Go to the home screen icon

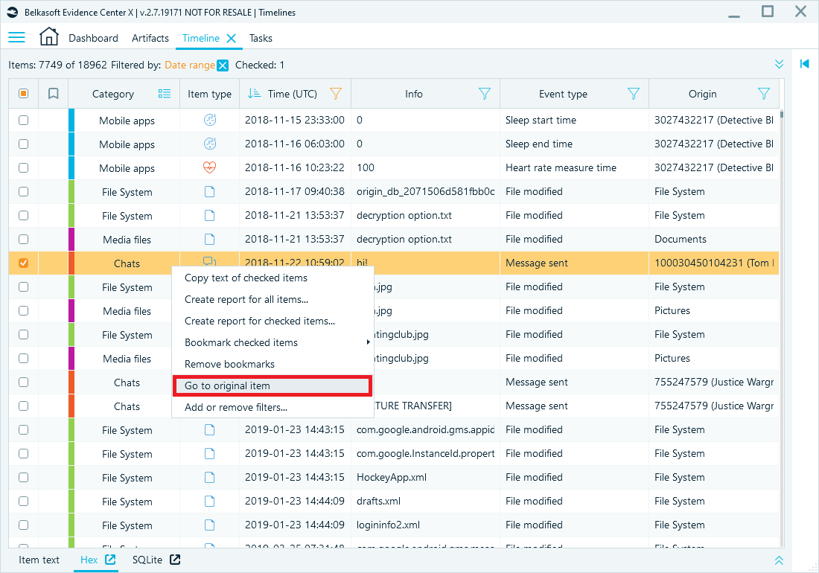(48, 36)
